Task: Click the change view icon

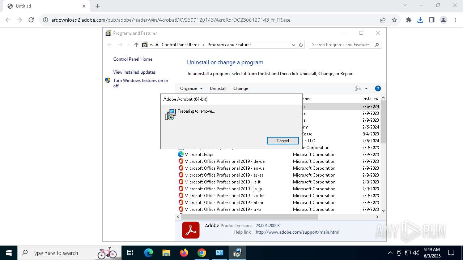Action: click(x=358, y=88)
